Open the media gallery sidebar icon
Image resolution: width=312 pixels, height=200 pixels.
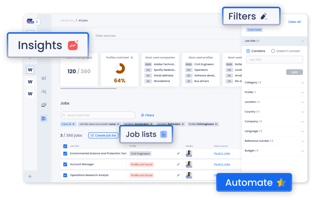44,105
